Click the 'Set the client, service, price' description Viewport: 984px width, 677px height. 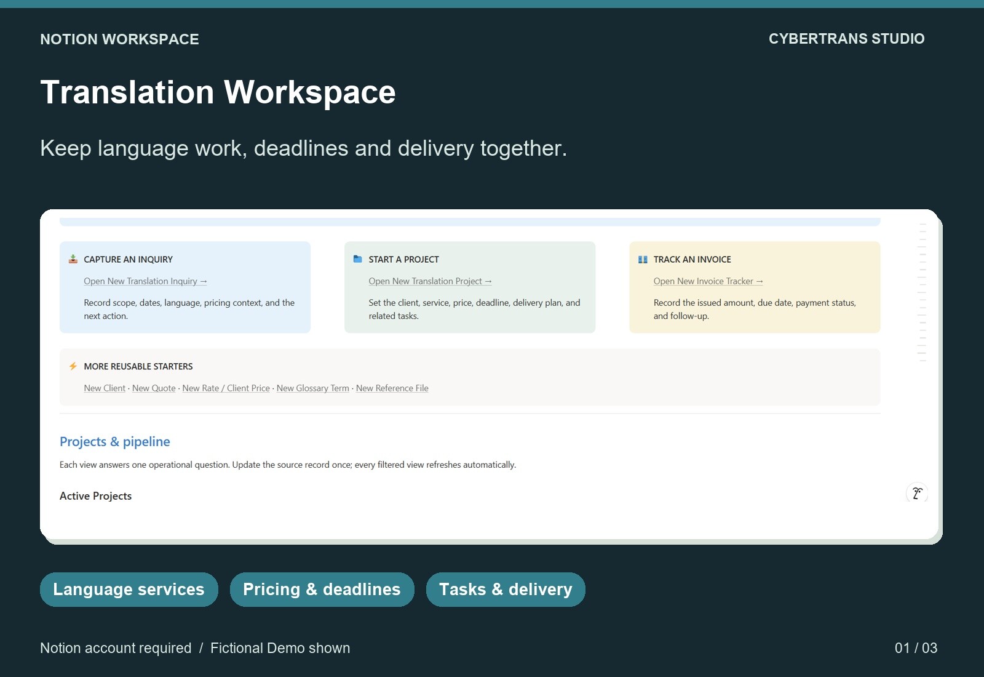[474, 309]
